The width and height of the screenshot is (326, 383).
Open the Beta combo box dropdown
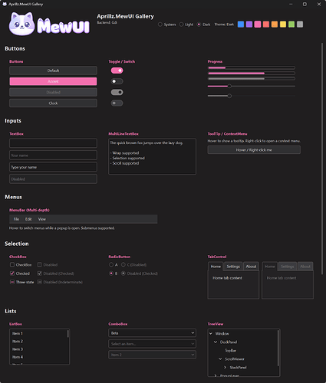[152, 333]
